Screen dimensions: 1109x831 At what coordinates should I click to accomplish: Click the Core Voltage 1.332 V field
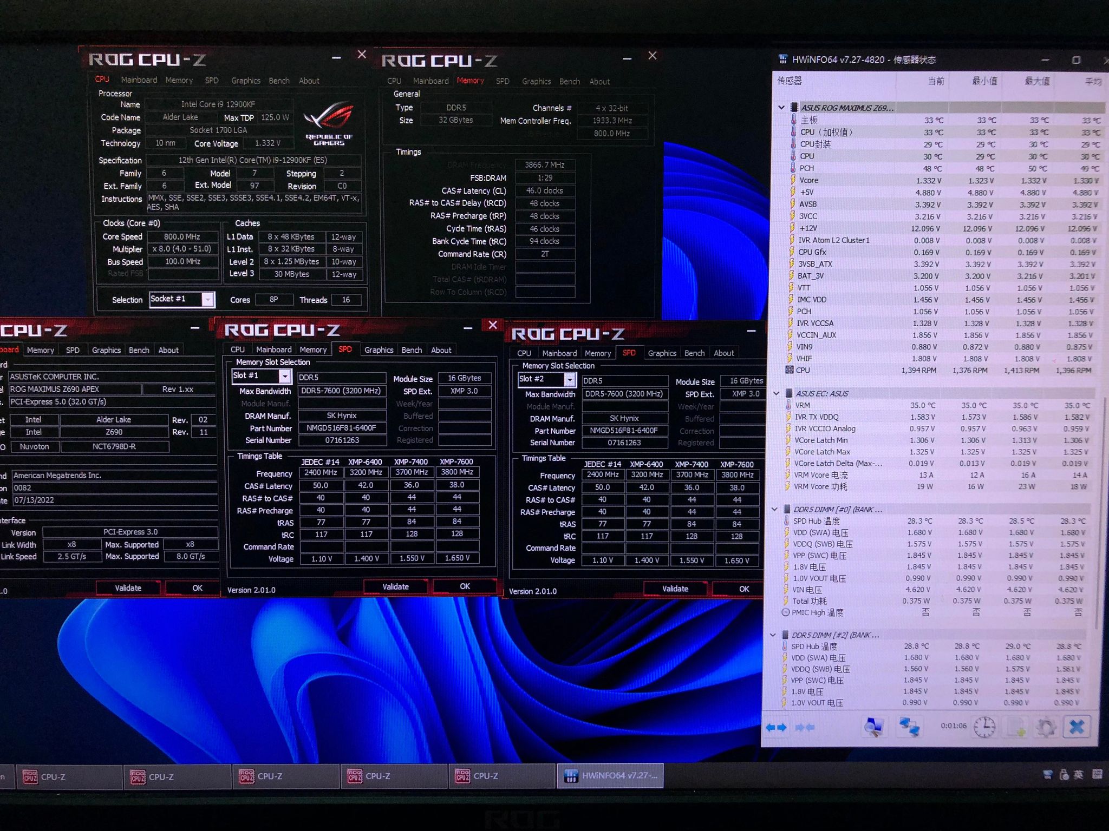268,143
